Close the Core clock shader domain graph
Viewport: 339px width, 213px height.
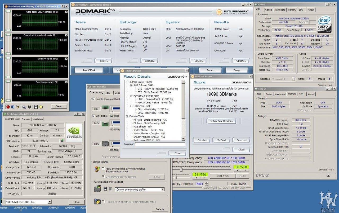click(x=66, y=35)
